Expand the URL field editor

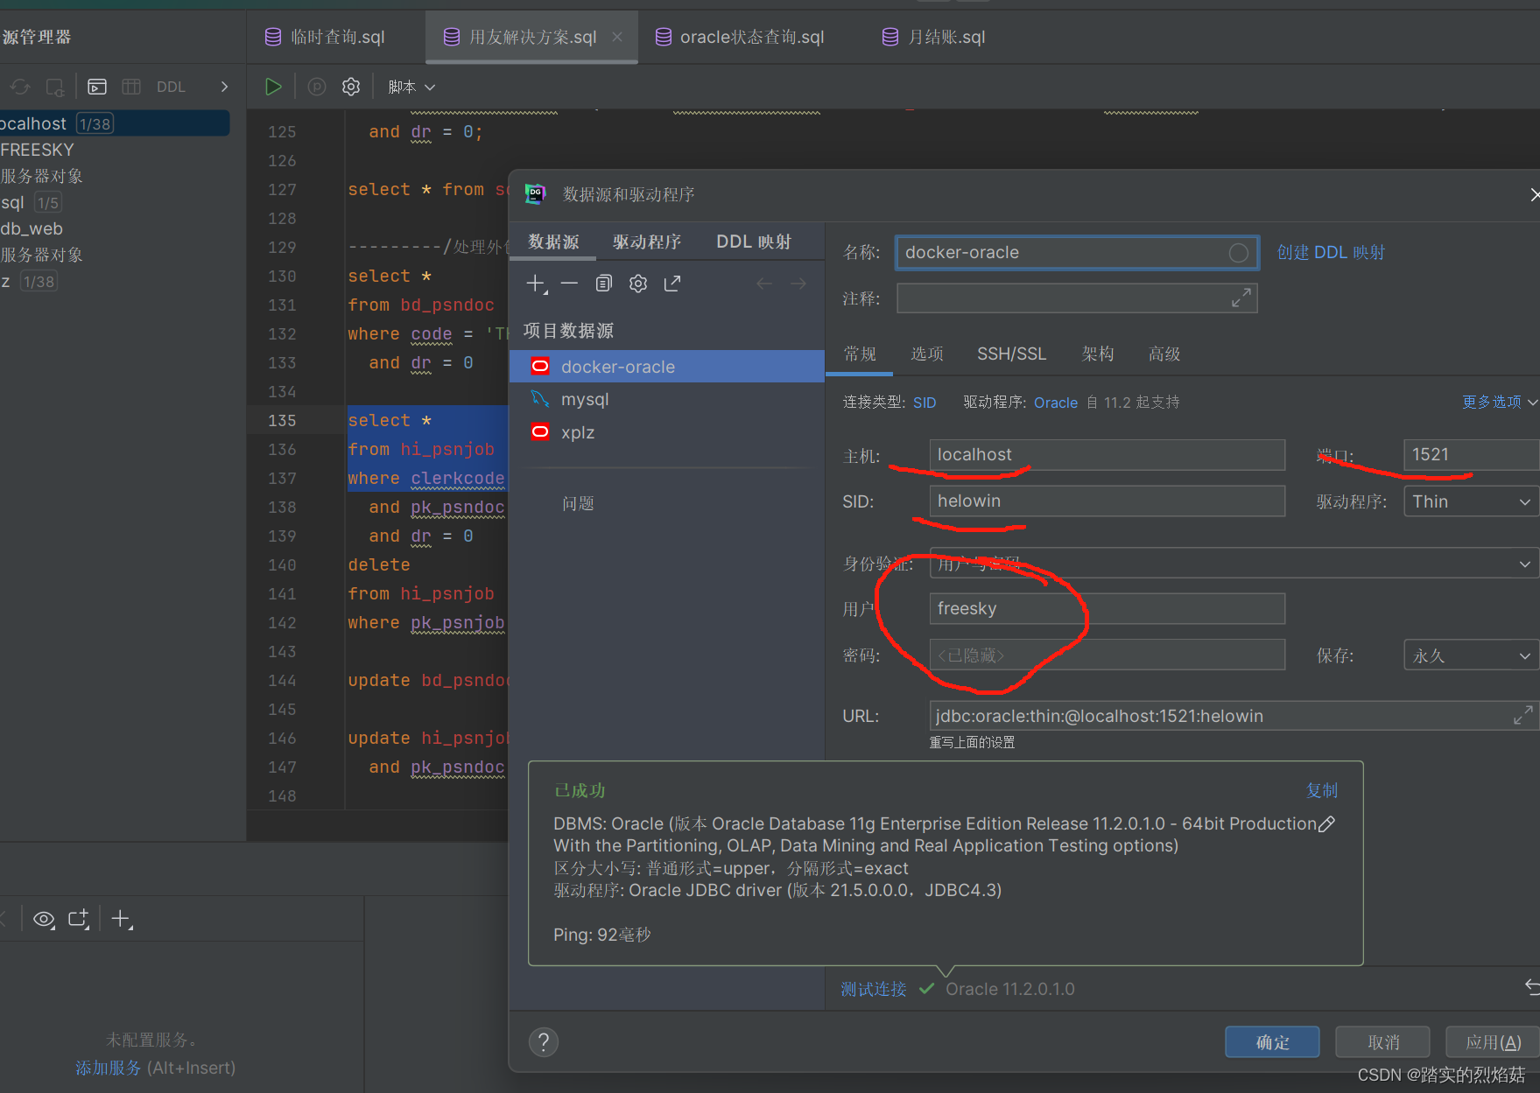(1523, 715)
